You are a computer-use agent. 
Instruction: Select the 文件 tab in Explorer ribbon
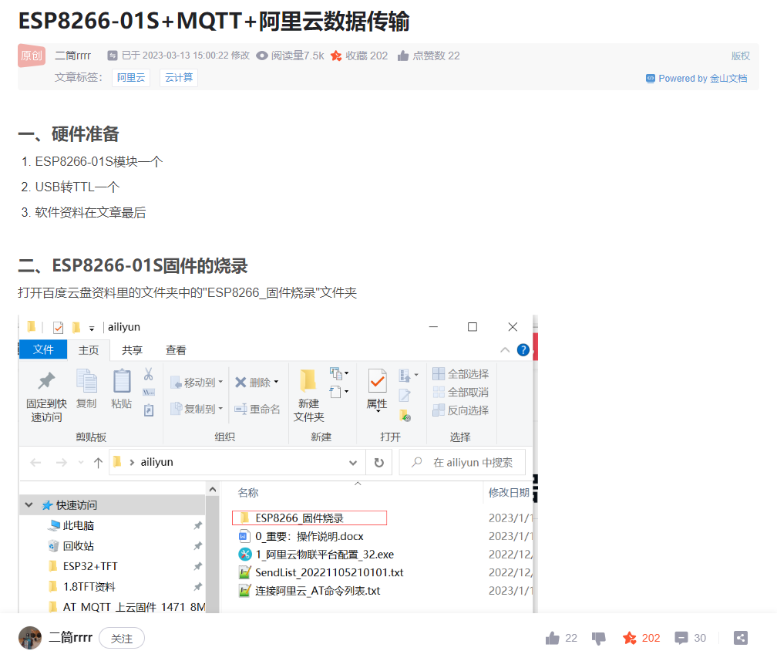[43, 349]
